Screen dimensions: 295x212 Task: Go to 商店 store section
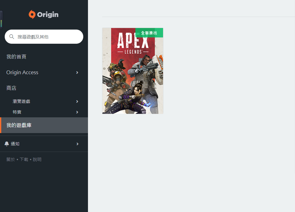[11, 88]
